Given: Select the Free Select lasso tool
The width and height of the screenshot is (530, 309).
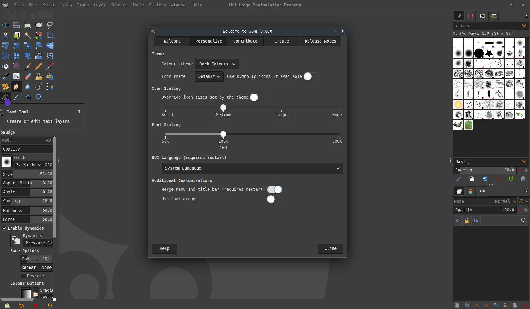Looking at the screenshot, I should point(50,25).
